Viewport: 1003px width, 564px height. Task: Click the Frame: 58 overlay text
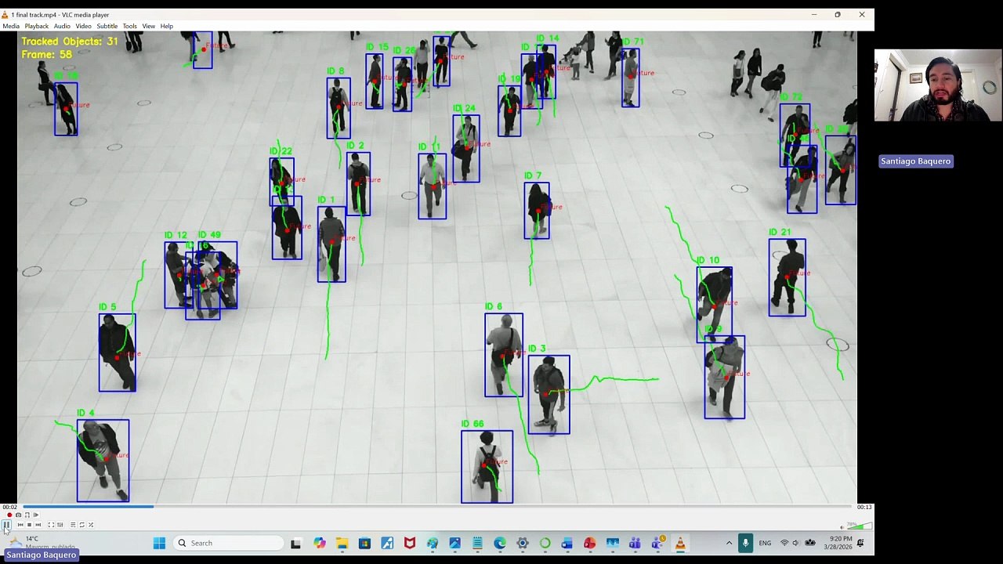pos(47,55)
